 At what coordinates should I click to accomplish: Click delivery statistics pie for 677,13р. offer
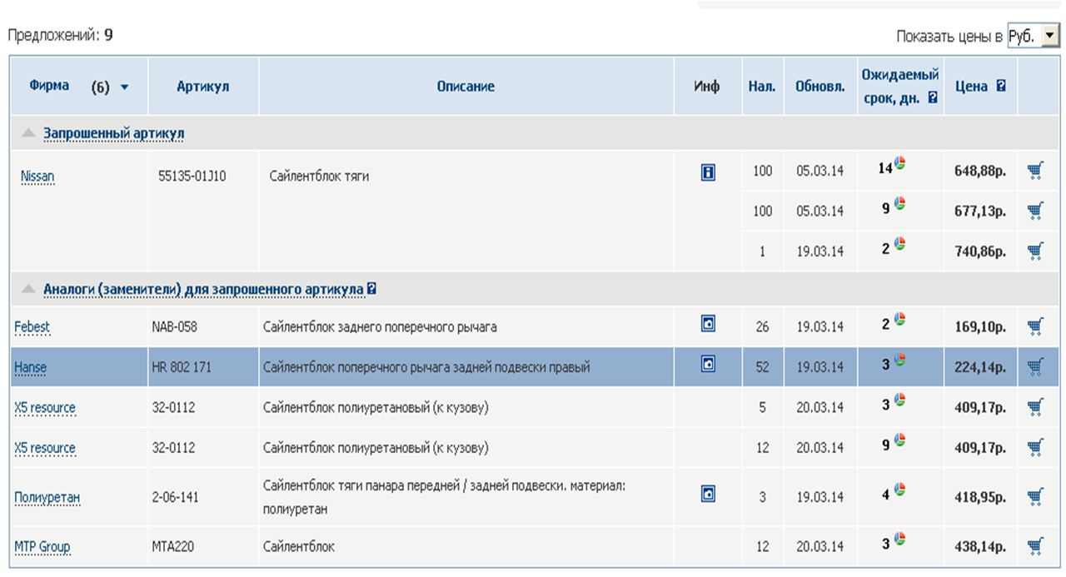[900, 203]
